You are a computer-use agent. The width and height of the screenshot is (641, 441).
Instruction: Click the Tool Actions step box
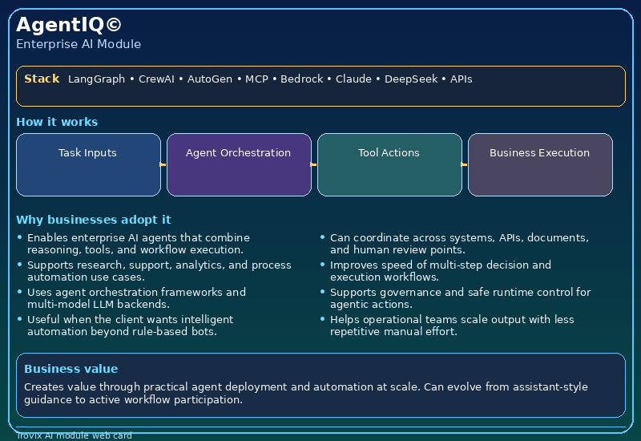pyautogui.click(x=389, y=164)
